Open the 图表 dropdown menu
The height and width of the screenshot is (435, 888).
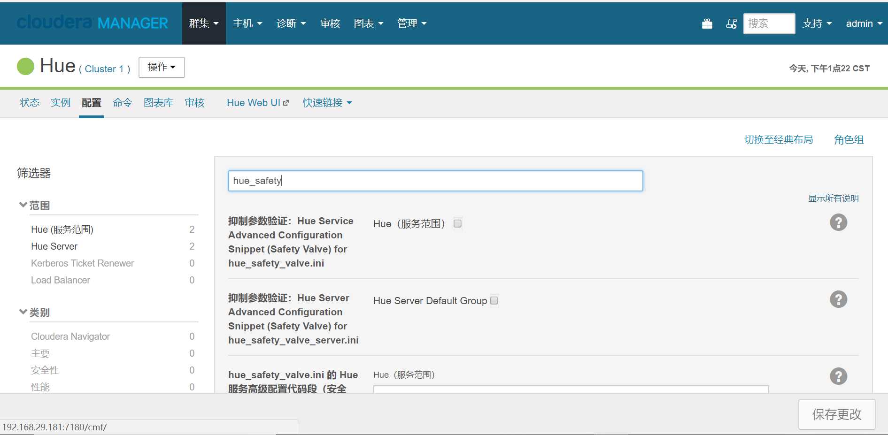369,23
